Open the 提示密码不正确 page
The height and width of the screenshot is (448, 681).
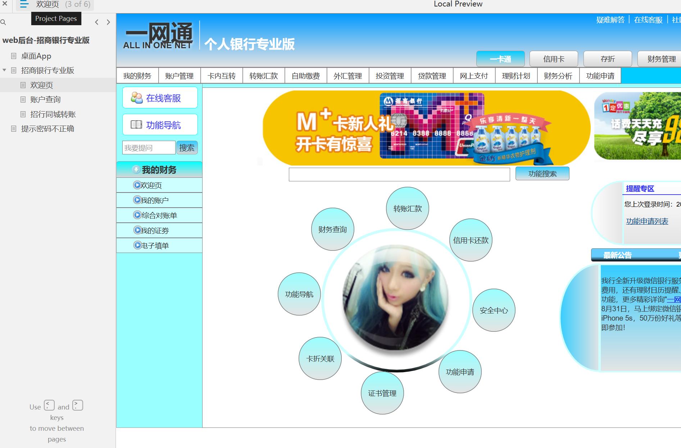47,128
